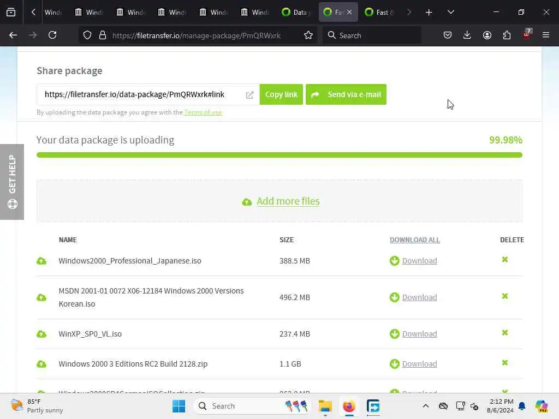559x419 pixels.
Task: Delete Windows2000_Professional_Japanese.iso file
Action: coord(505,260)
